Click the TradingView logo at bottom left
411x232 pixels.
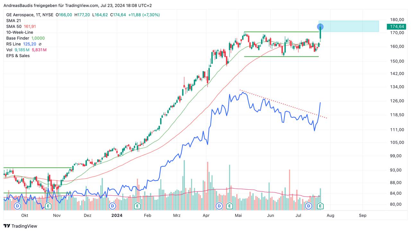[20, 226]
